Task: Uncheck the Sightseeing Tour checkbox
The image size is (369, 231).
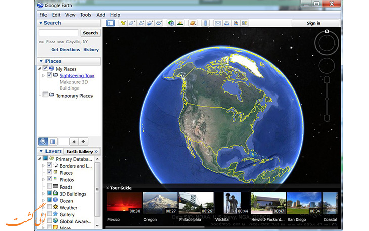Action: [49, 75]
